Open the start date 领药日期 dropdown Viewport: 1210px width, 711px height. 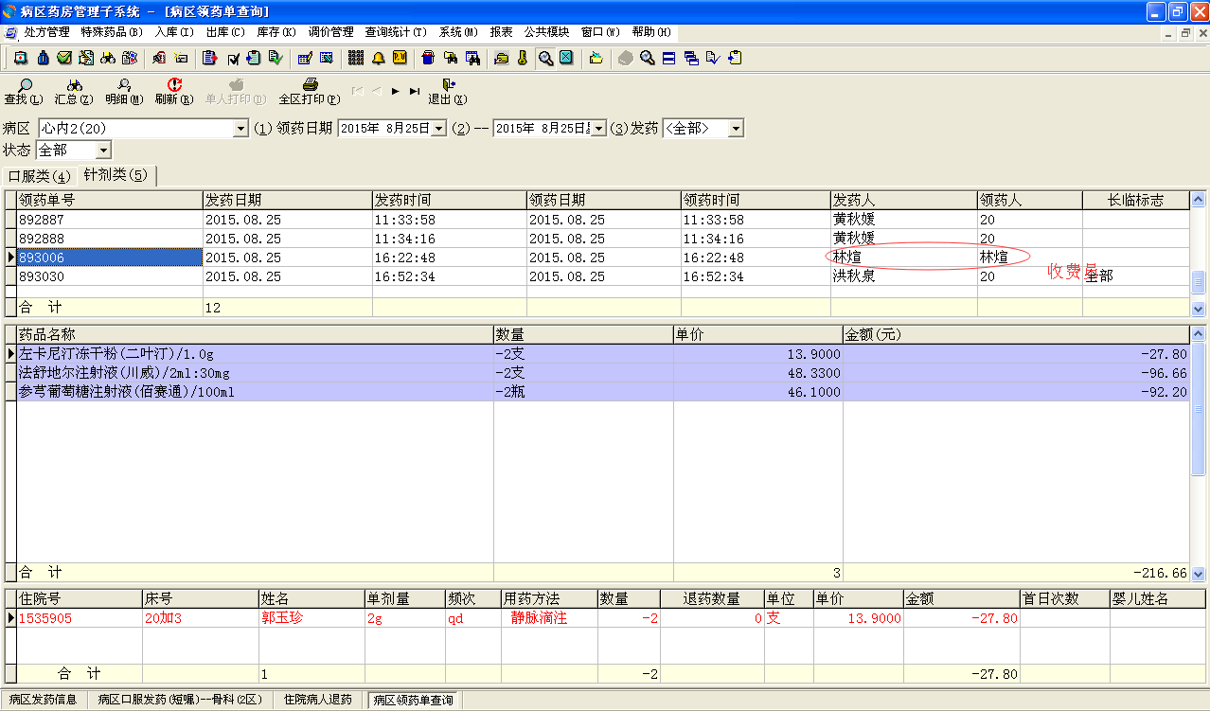point(438,129)
